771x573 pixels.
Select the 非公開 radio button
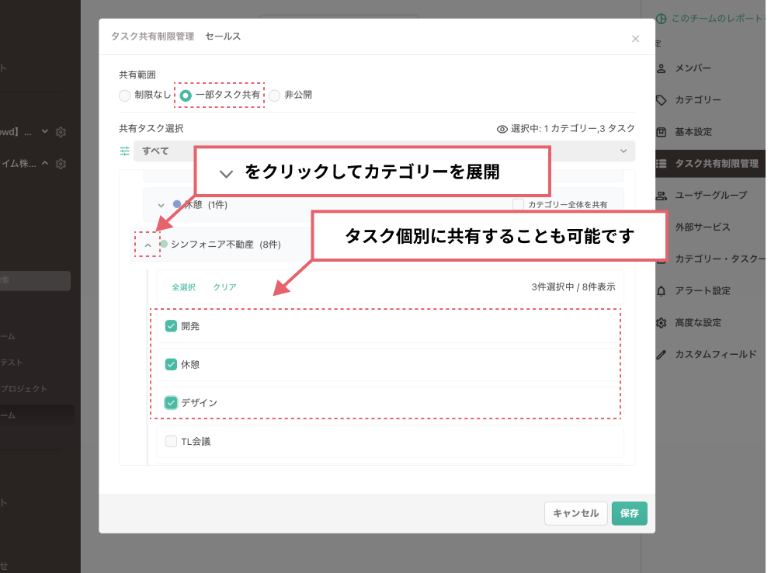pos(275,95)
